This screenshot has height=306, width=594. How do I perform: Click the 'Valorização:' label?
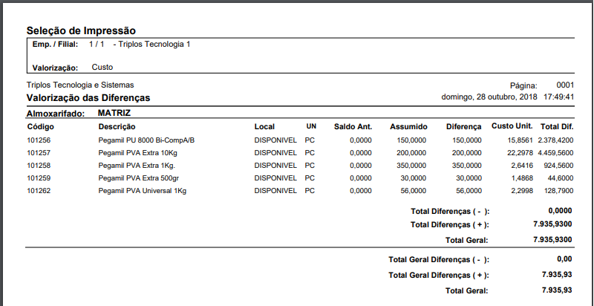[55, 68]
